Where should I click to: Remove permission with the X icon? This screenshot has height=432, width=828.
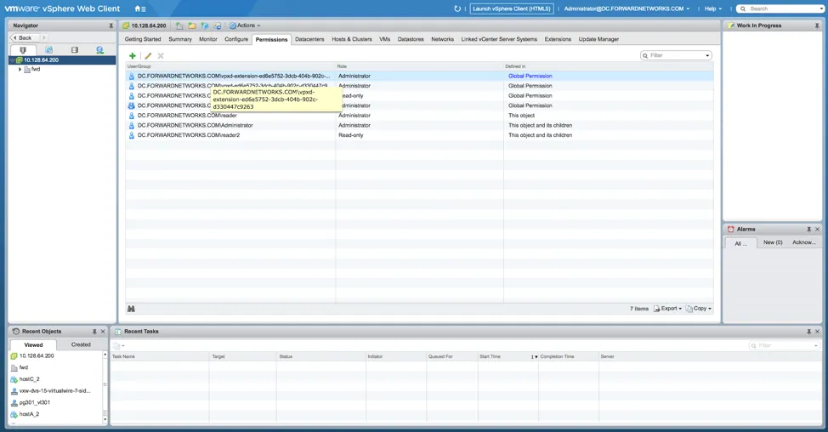click(x=161, y=55)
